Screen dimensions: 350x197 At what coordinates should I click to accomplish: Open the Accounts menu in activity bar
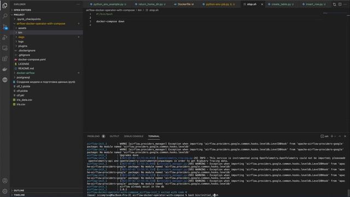5,181
